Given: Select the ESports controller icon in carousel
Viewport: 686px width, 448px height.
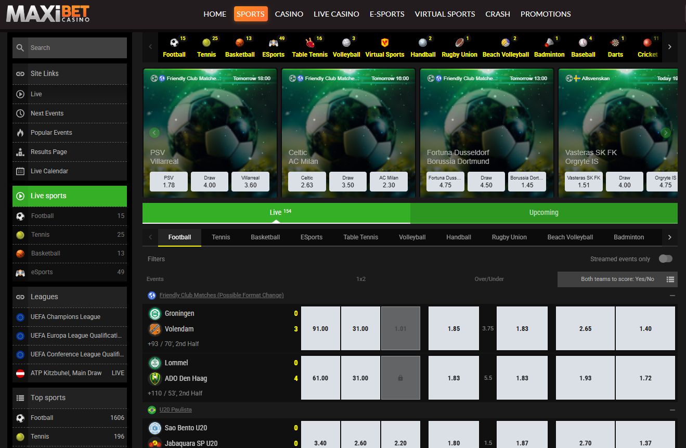Looking at the screenshot, I should (273, 43).
